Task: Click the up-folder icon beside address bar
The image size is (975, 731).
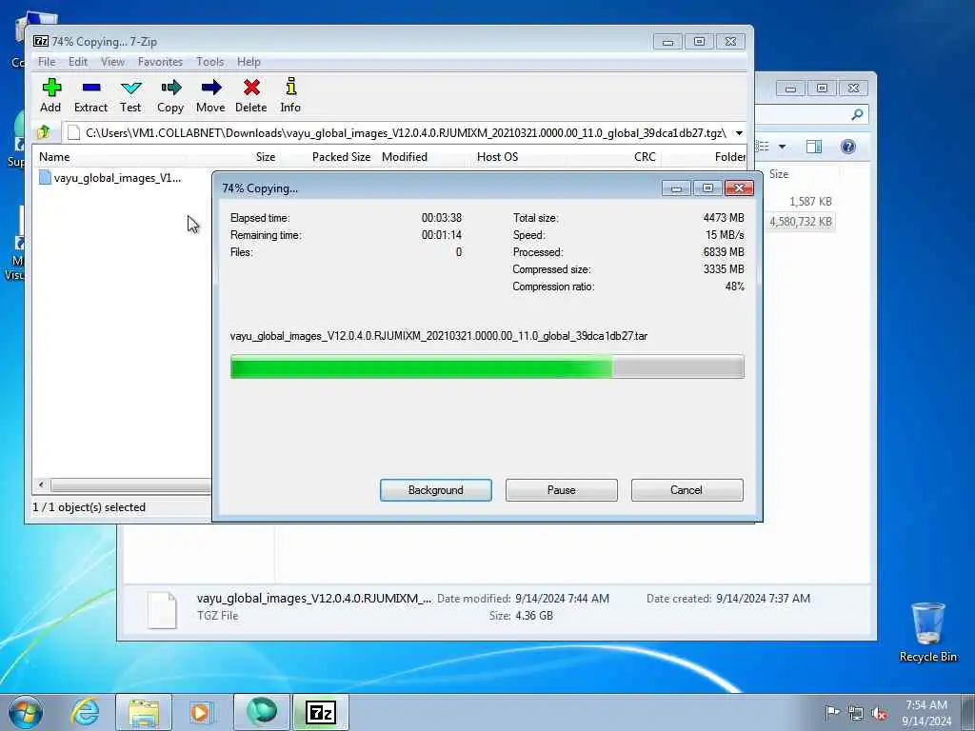Action: pyautogui.click(x=44, y=132)
